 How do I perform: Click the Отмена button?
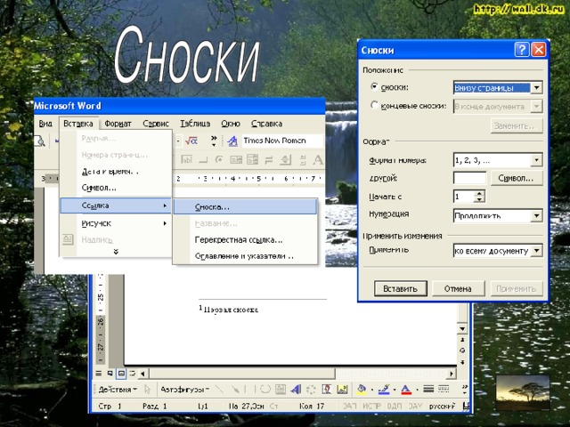click(458, 288)
